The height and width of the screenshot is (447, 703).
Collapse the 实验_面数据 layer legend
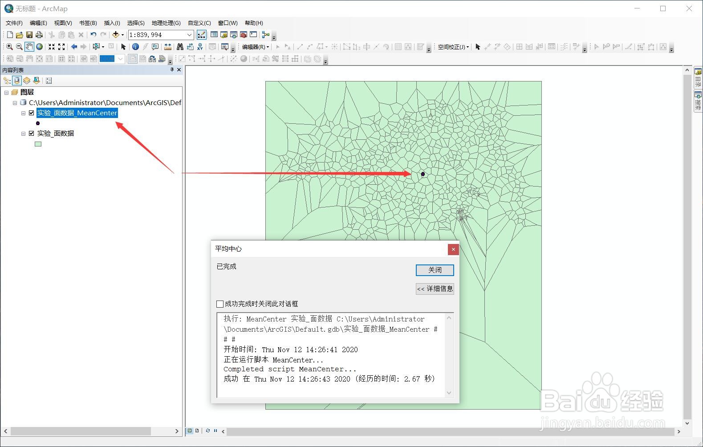pyautogui.click(x=23, y=134)
